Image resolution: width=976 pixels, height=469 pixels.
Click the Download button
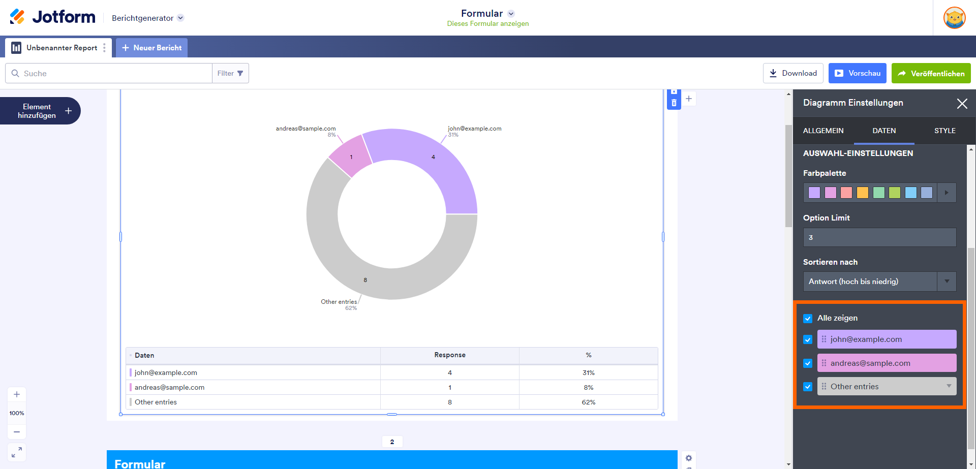(x=793, y=73)
